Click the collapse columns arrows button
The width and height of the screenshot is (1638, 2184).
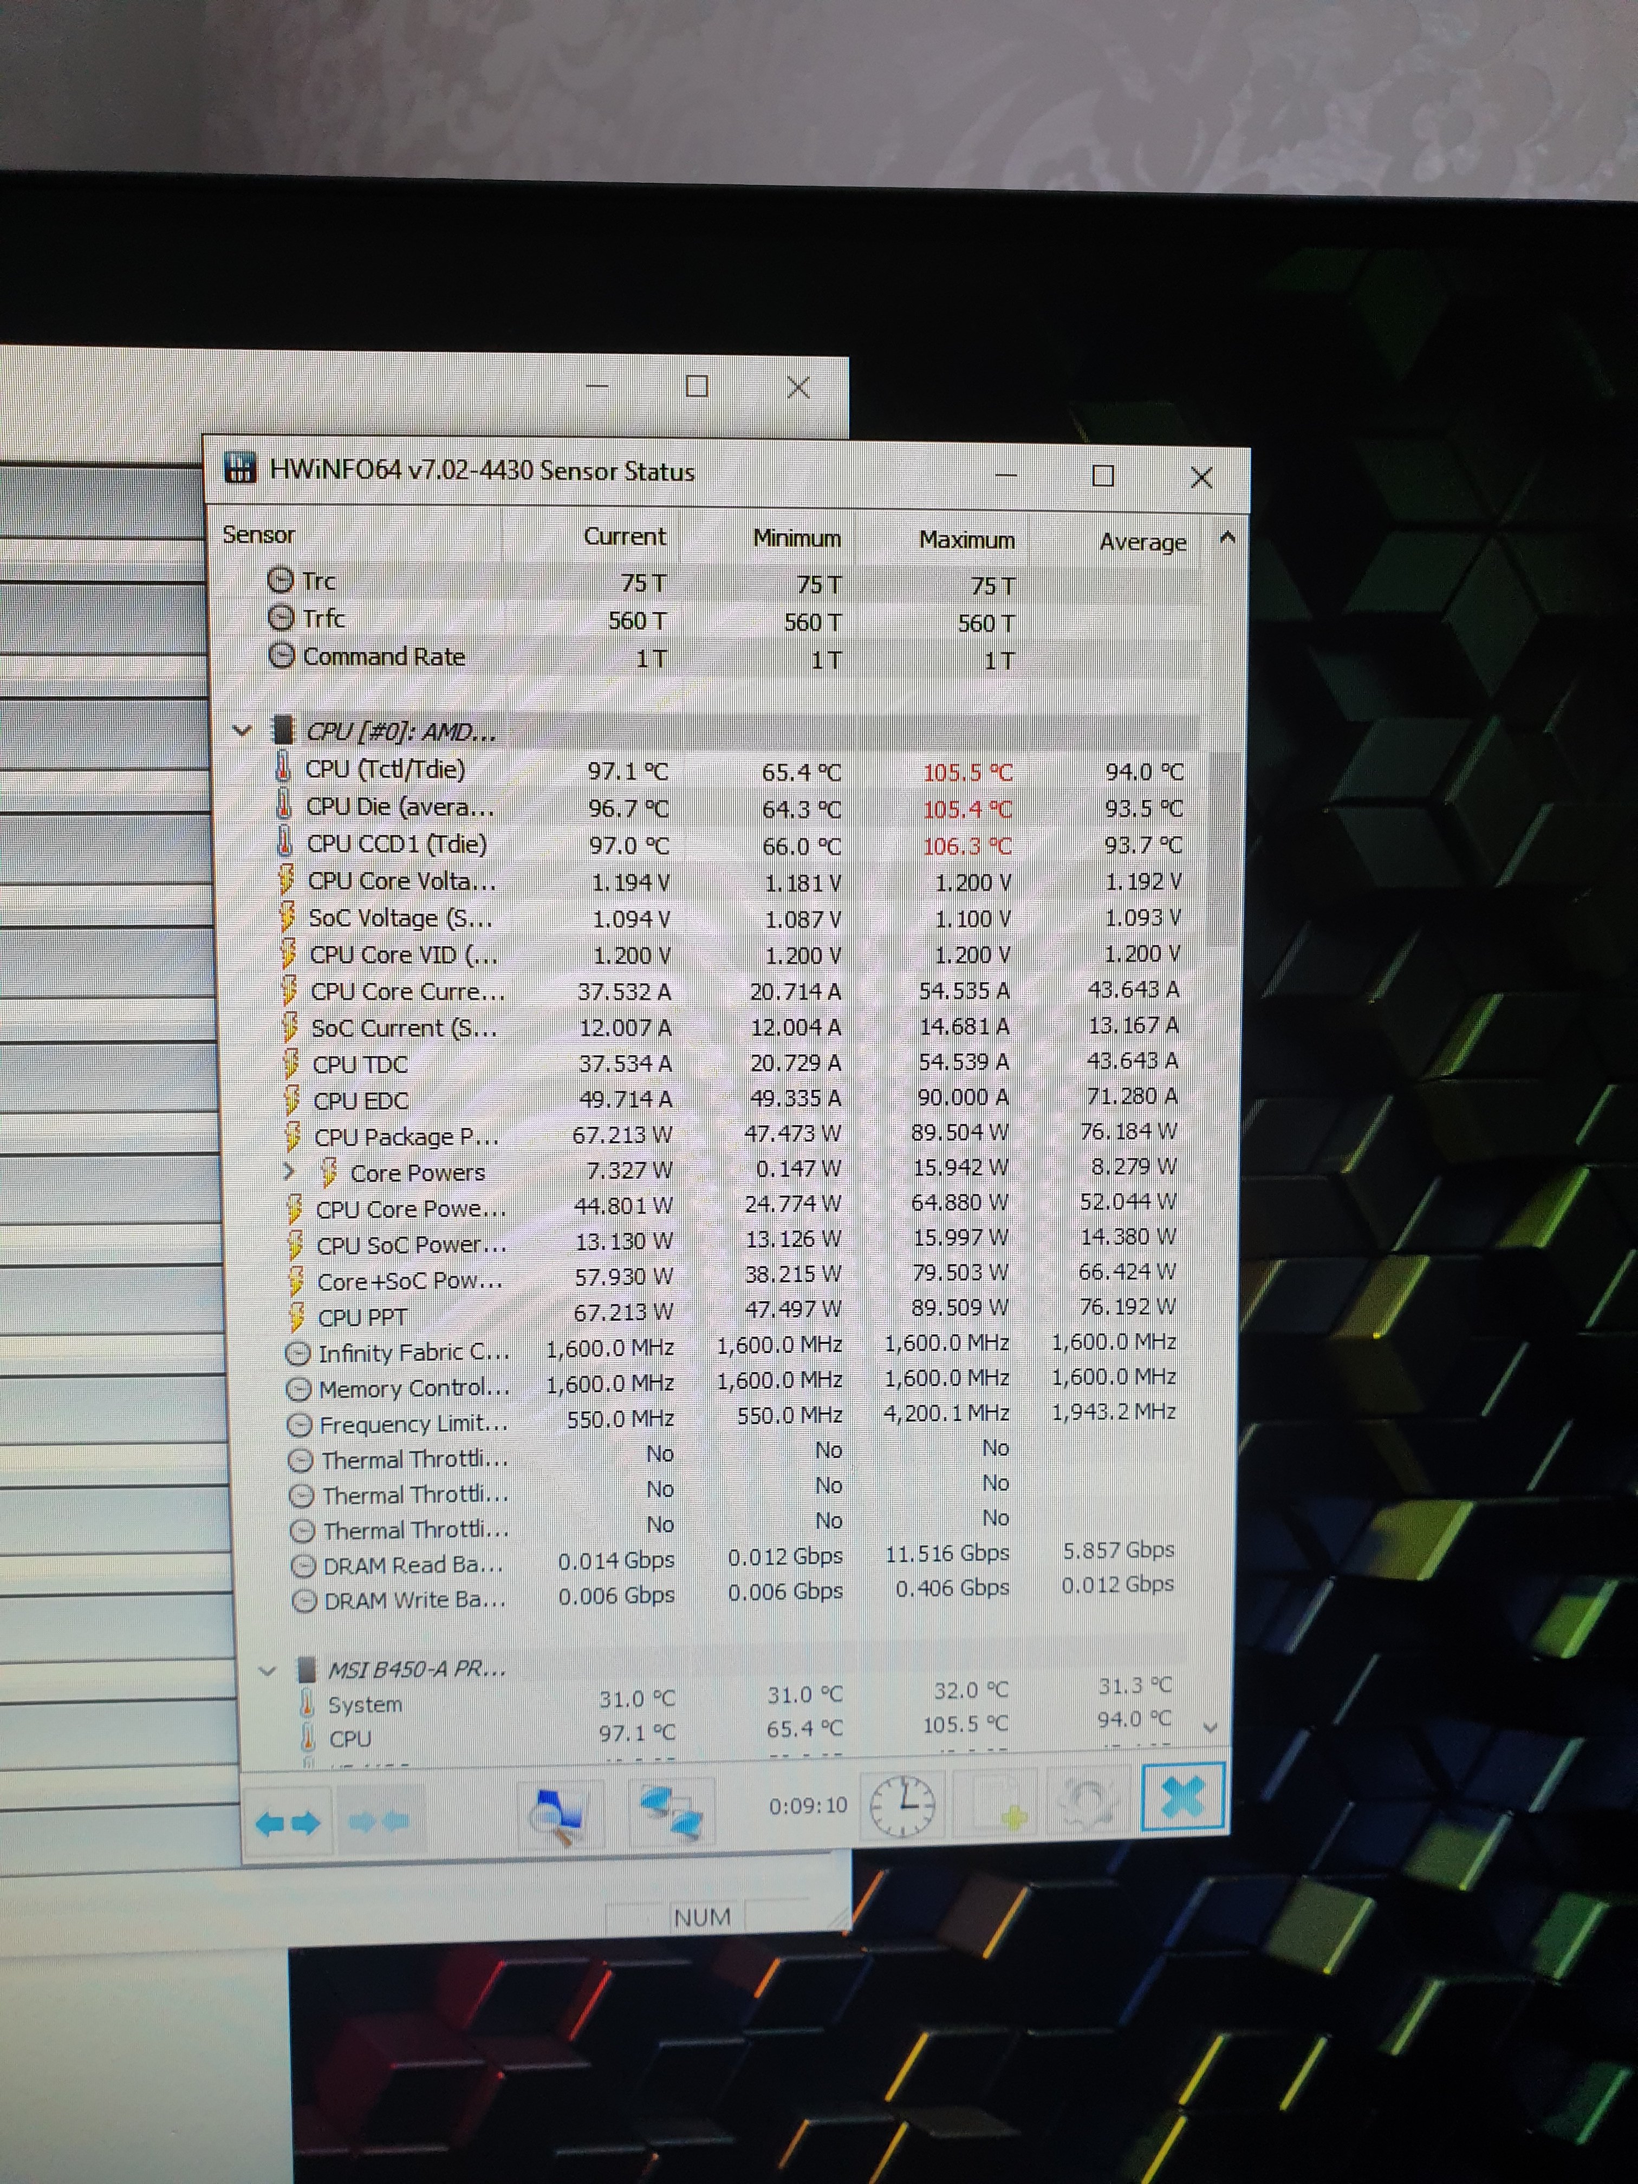pyautogui.click(x=378, y=1821)
